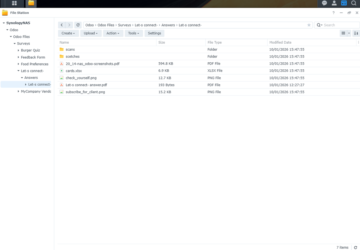Click into the Search input field
Image resolution: width=360 pixels, height=250 pixels.
[341, 25]
